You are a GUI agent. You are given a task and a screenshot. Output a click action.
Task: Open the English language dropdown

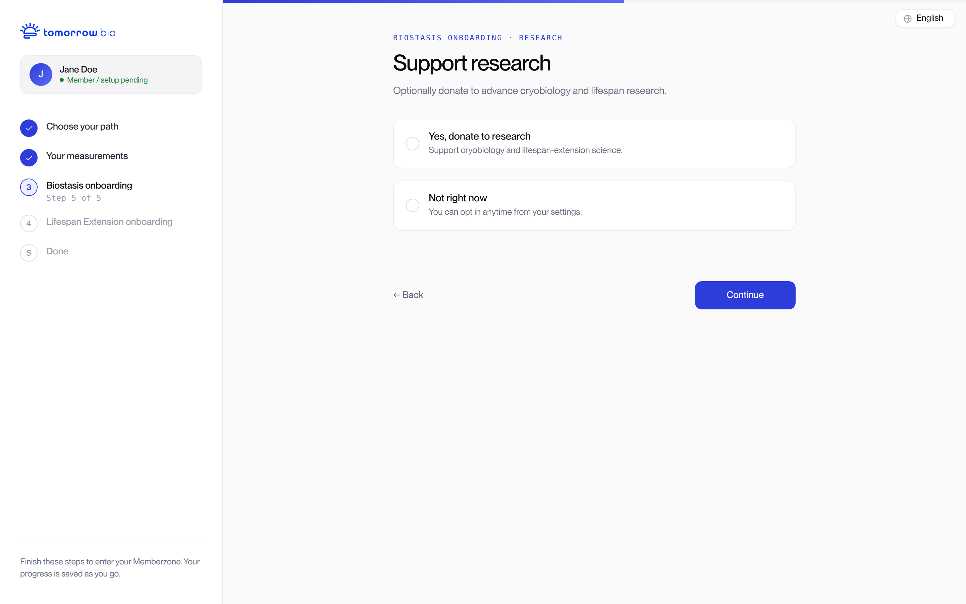pos(925,18)
